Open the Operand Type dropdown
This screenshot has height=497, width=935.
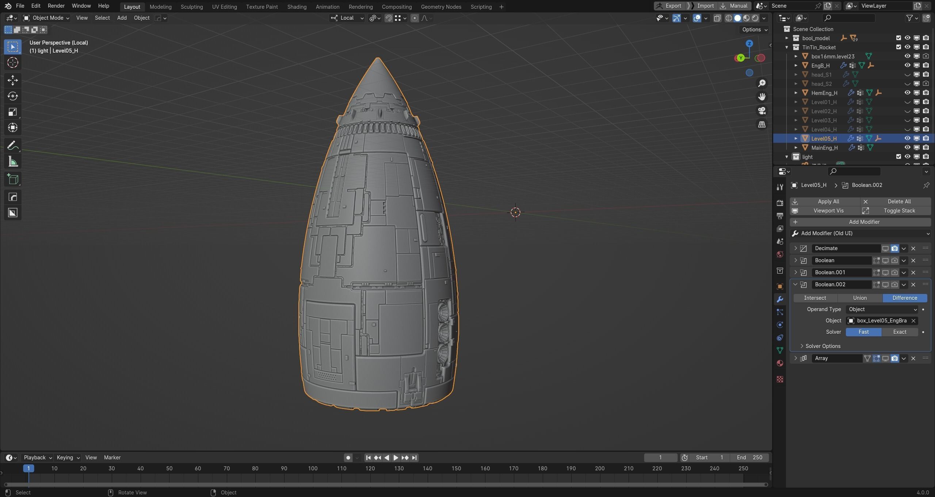[882, 309]
